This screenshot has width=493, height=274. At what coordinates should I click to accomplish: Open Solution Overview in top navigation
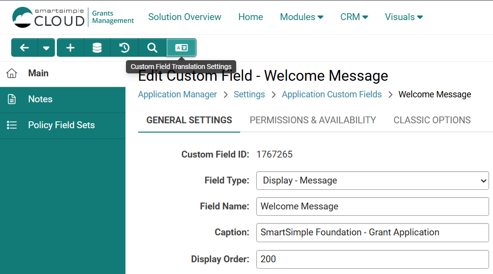185,17
